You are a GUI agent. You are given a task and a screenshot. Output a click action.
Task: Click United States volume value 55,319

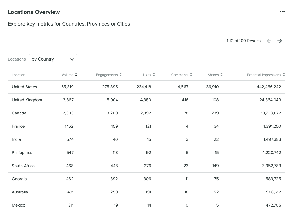pos(67,87)
